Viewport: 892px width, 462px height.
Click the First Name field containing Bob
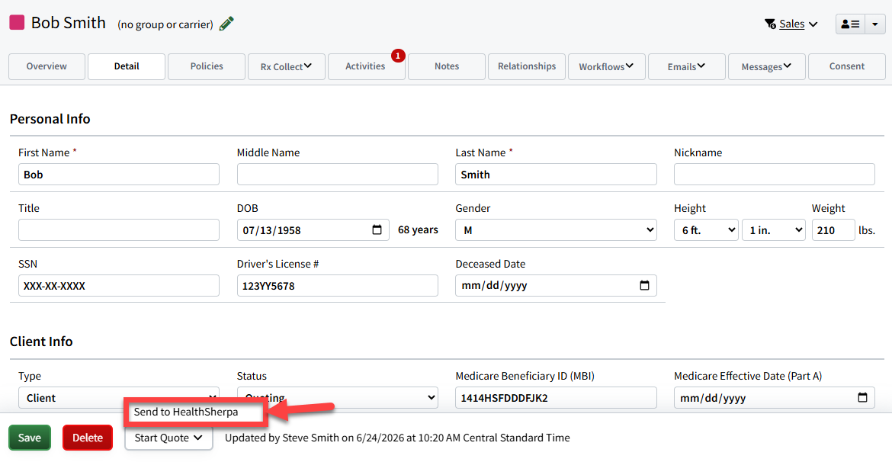(119, 175)
